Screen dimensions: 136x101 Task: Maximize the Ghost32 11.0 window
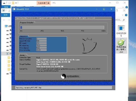point(104,9)
